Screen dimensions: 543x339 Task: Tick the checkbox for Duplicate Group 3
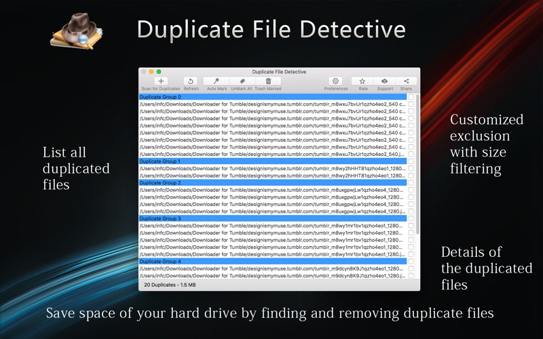411,218
